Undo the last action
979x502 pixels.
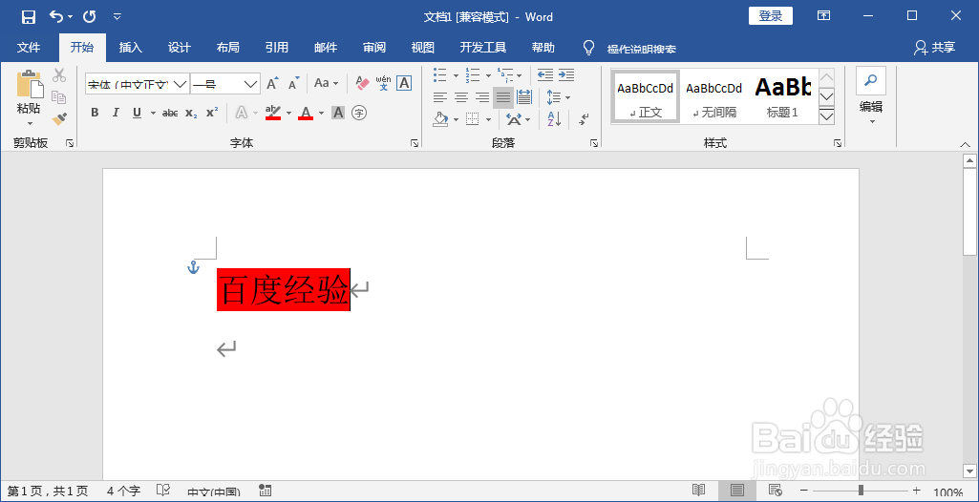56,17
